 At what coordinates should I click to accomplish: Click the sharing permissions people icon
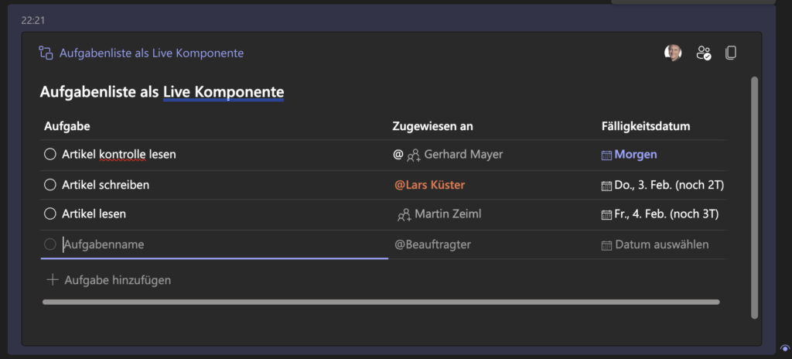(704, 53)
